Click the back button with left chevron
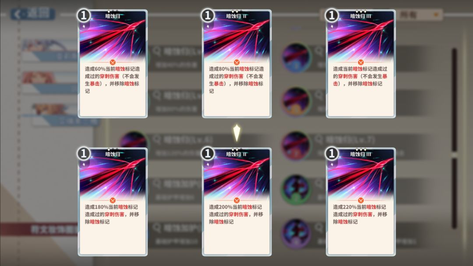This screenshot has height=266, width=473. (x=33, y=14)
